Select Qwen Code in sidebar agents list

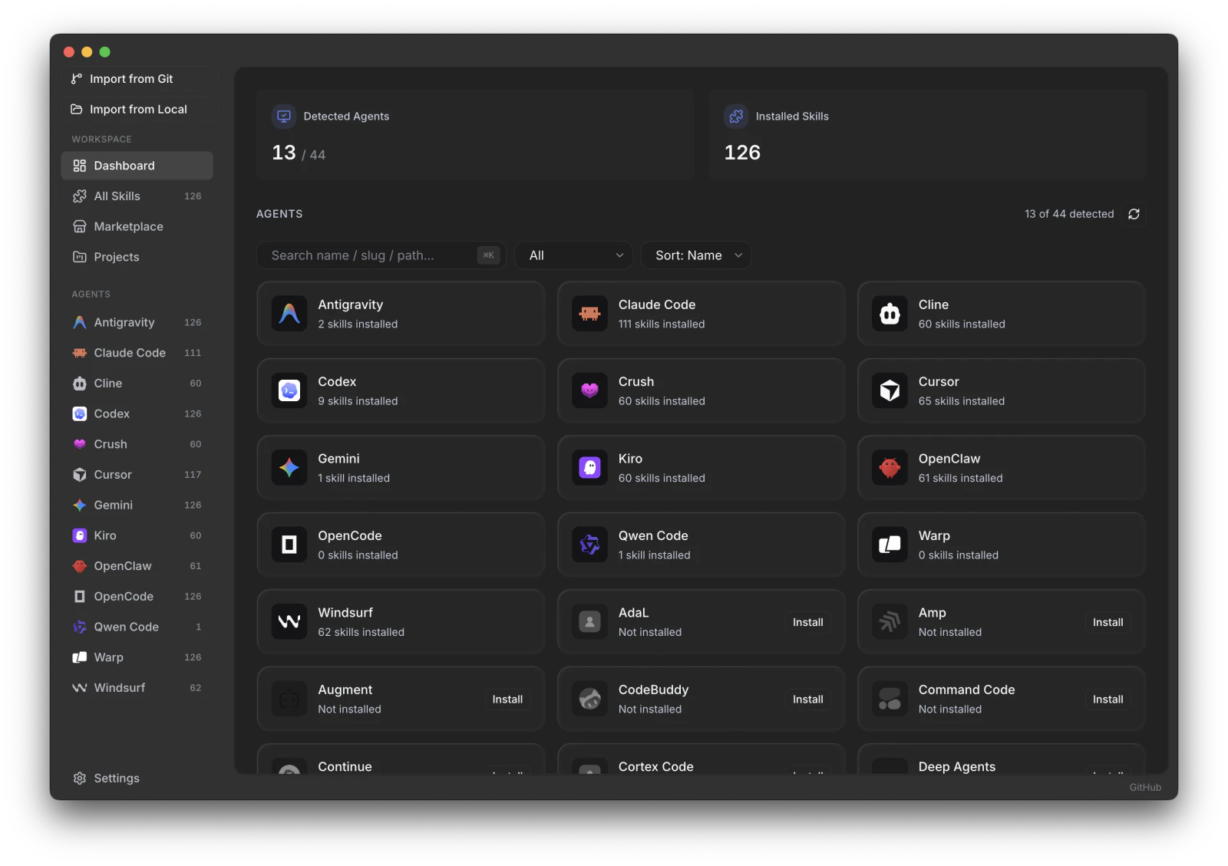pos(137,627)
